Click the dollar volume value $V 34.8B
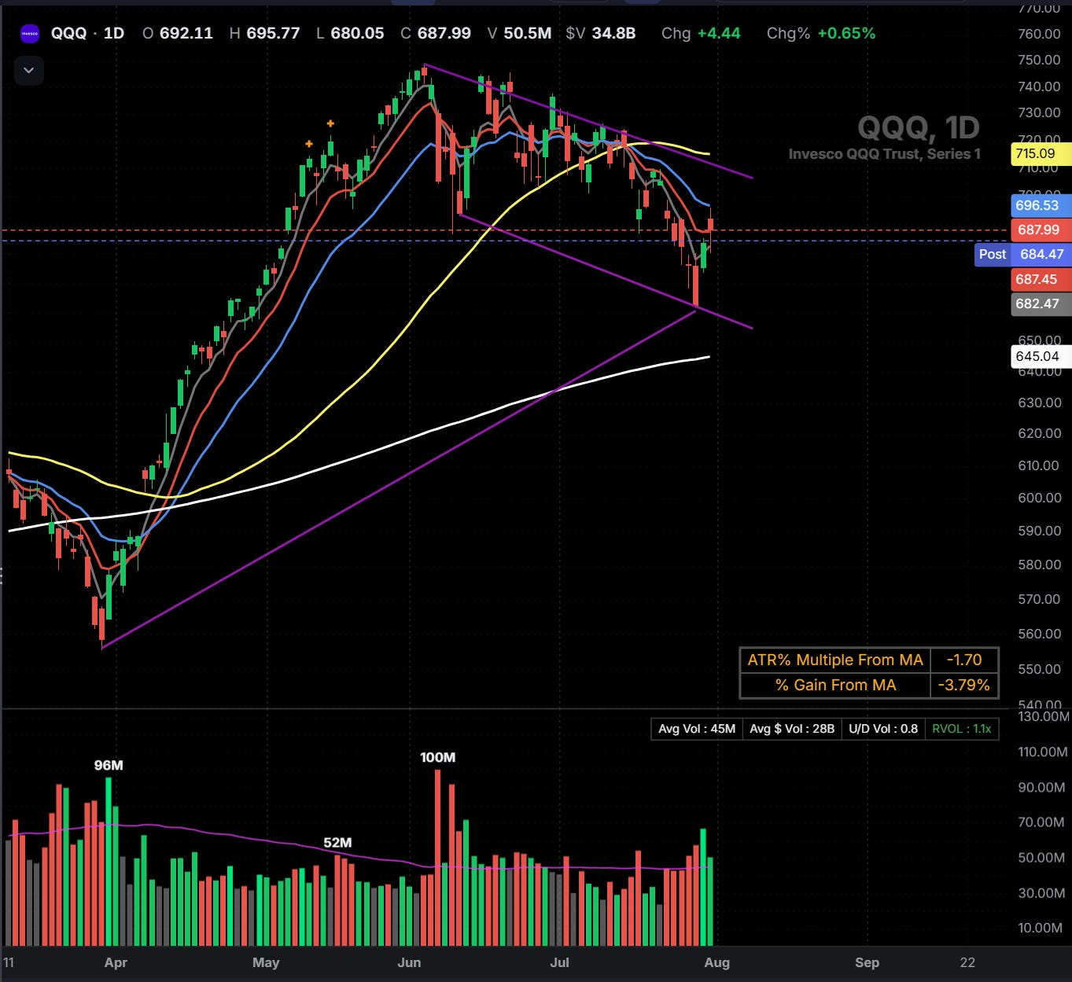 601,34
